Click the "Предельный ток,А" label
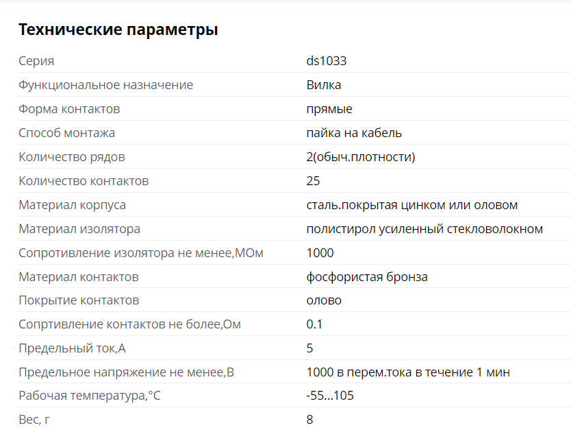Viewport: 571px width, 432px height. tap(72, 348)
